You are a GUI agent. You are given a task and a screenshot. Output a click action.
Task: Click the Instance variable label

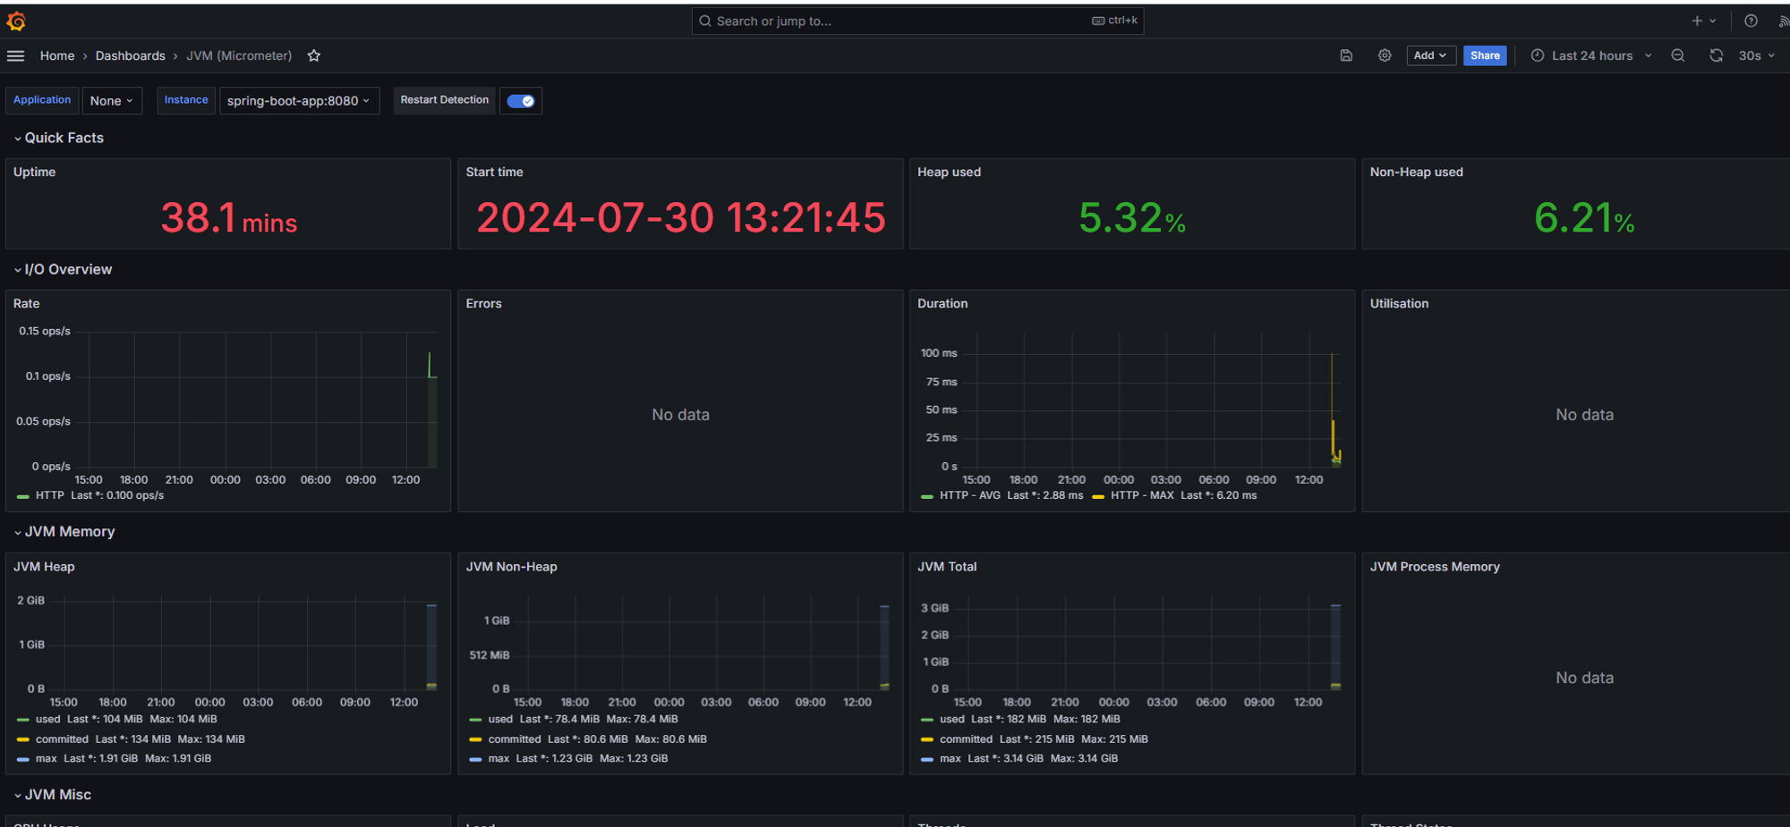click(186, 100)
